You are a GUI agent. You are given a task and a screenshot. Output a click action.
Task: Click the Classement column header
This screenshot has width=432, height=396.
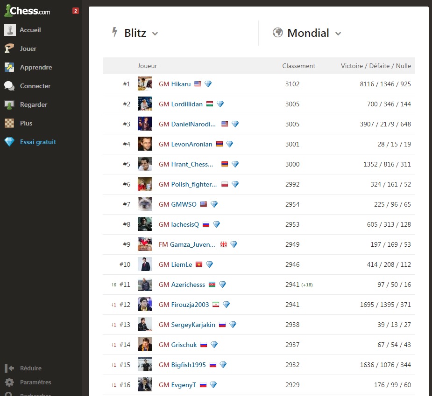click(298, 66)
